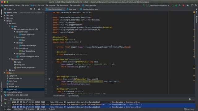
Task: Collapse the src folder
Action: click(5, 21)
